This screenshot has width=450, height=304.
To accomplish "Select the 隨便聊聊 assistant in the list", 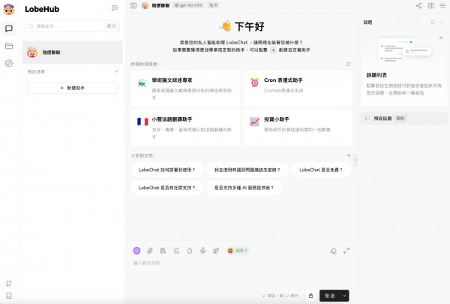I will click(x=72, y=53).
